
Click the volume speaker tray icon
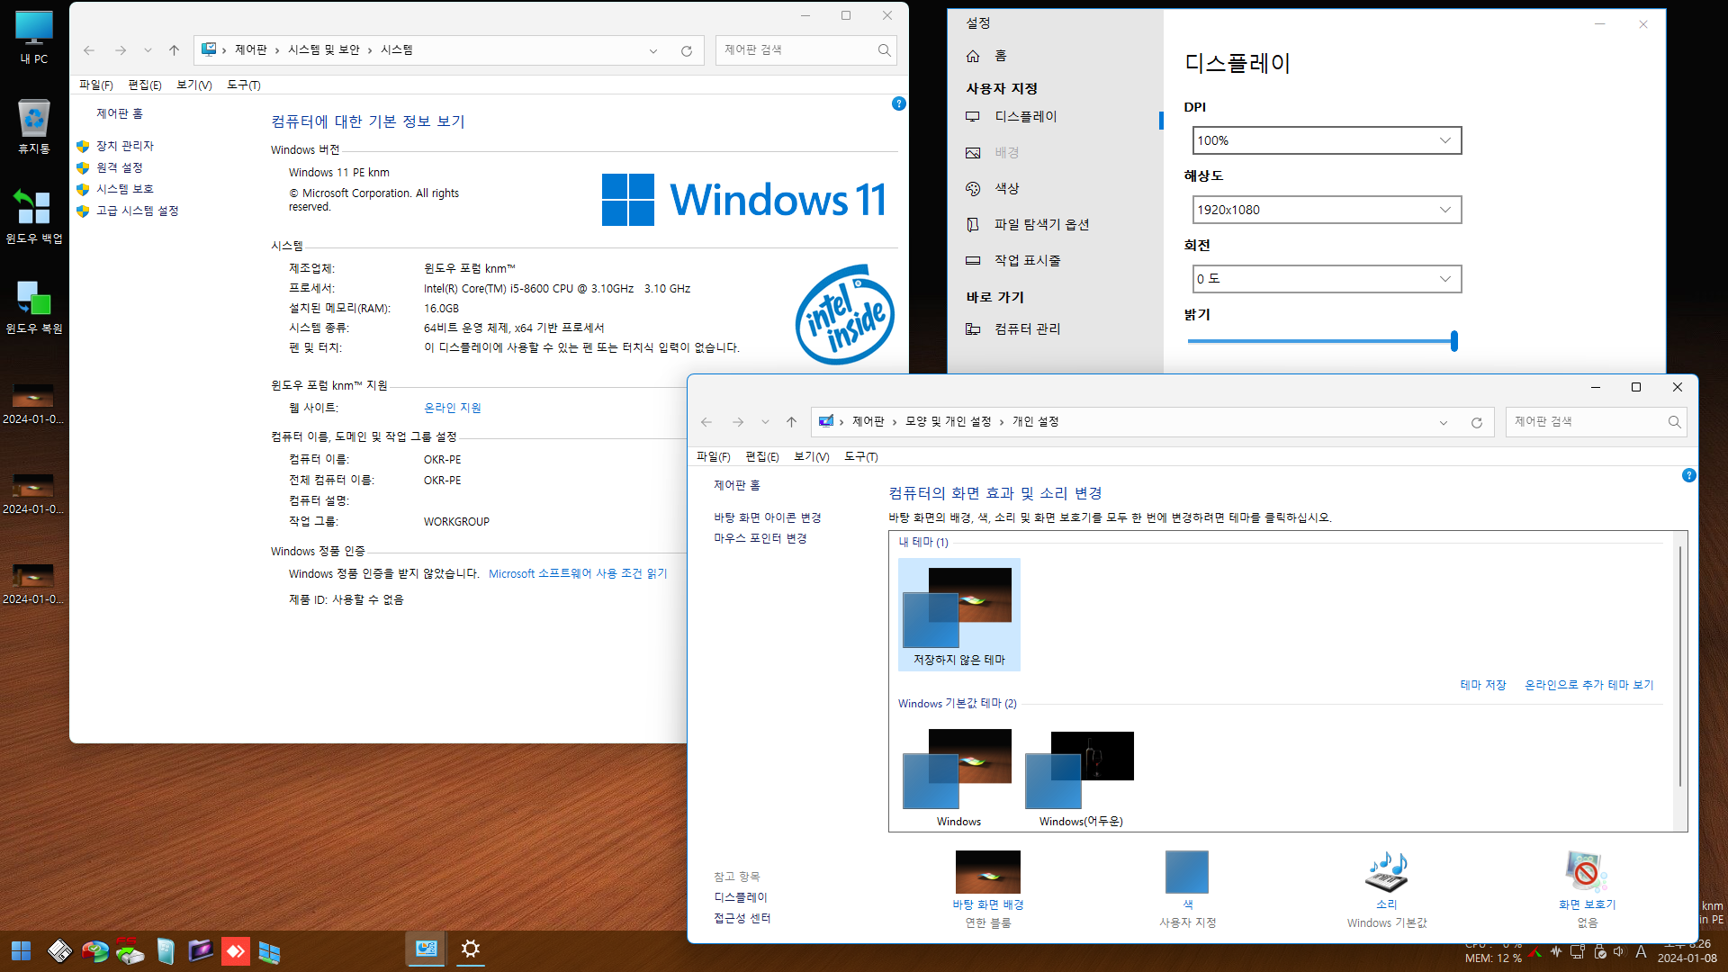(x=1618, y=952)
